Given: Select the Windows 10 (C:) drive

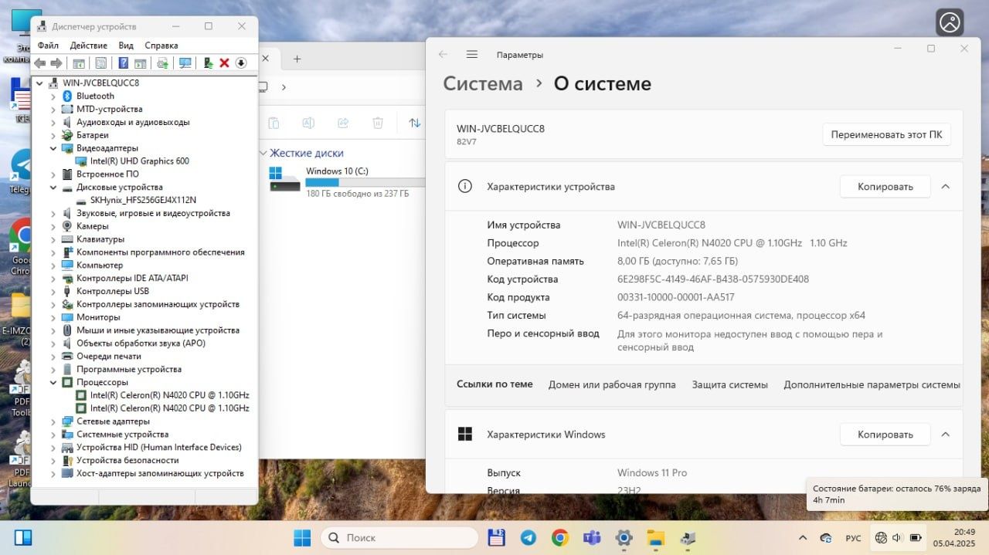Looking at the screenshot, I should click(345, 181).
